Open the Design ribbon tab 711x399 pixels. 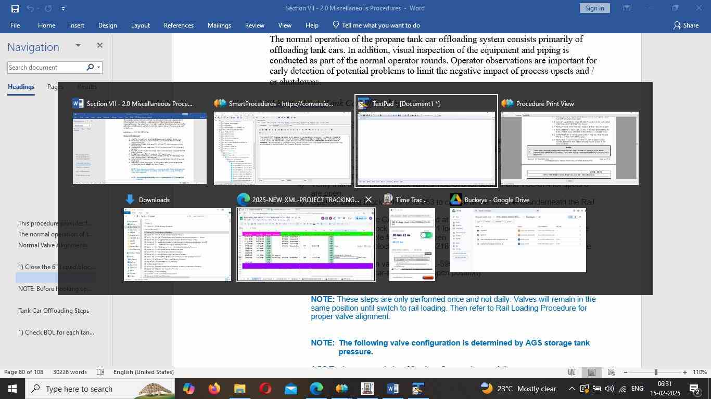(107, 25)
